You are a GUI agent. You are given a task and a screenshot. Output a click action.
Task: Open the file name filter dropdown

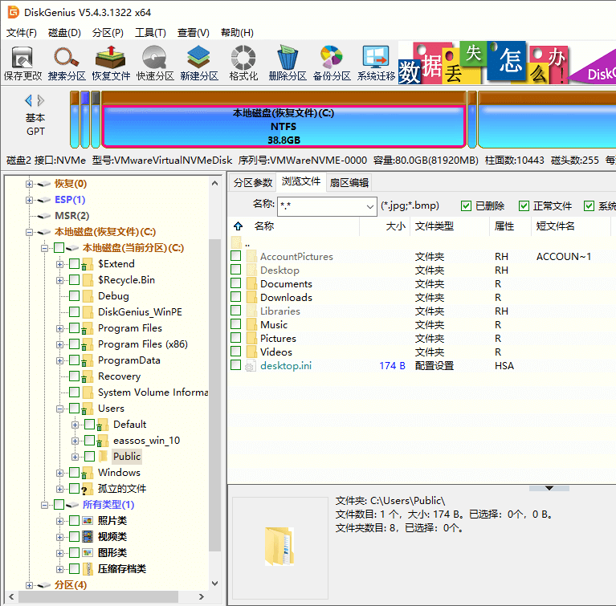click(369, 206)
